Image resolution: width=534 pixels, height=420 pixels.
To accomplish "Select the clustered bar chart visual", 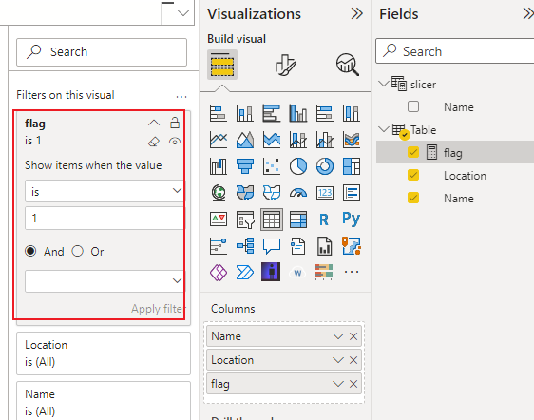I will (272, 113).
